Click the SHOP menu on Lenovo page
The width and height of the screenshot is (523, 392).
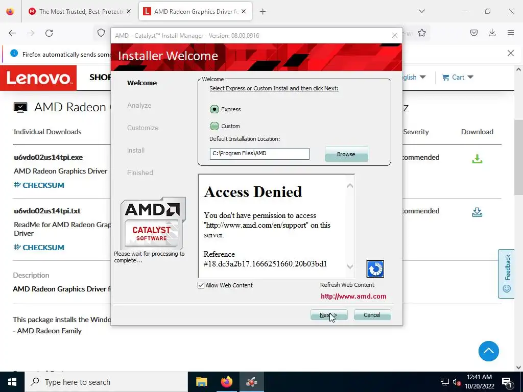click(x=100, y=78)
